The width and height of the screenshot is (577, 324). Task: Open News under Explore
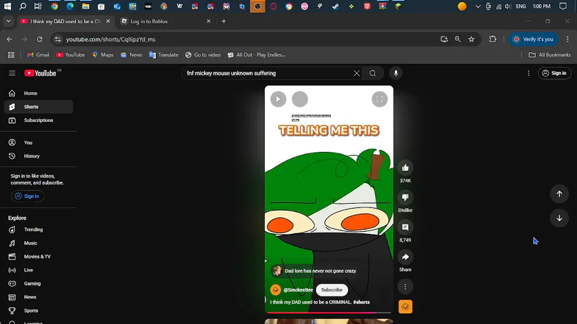(38, 297)
